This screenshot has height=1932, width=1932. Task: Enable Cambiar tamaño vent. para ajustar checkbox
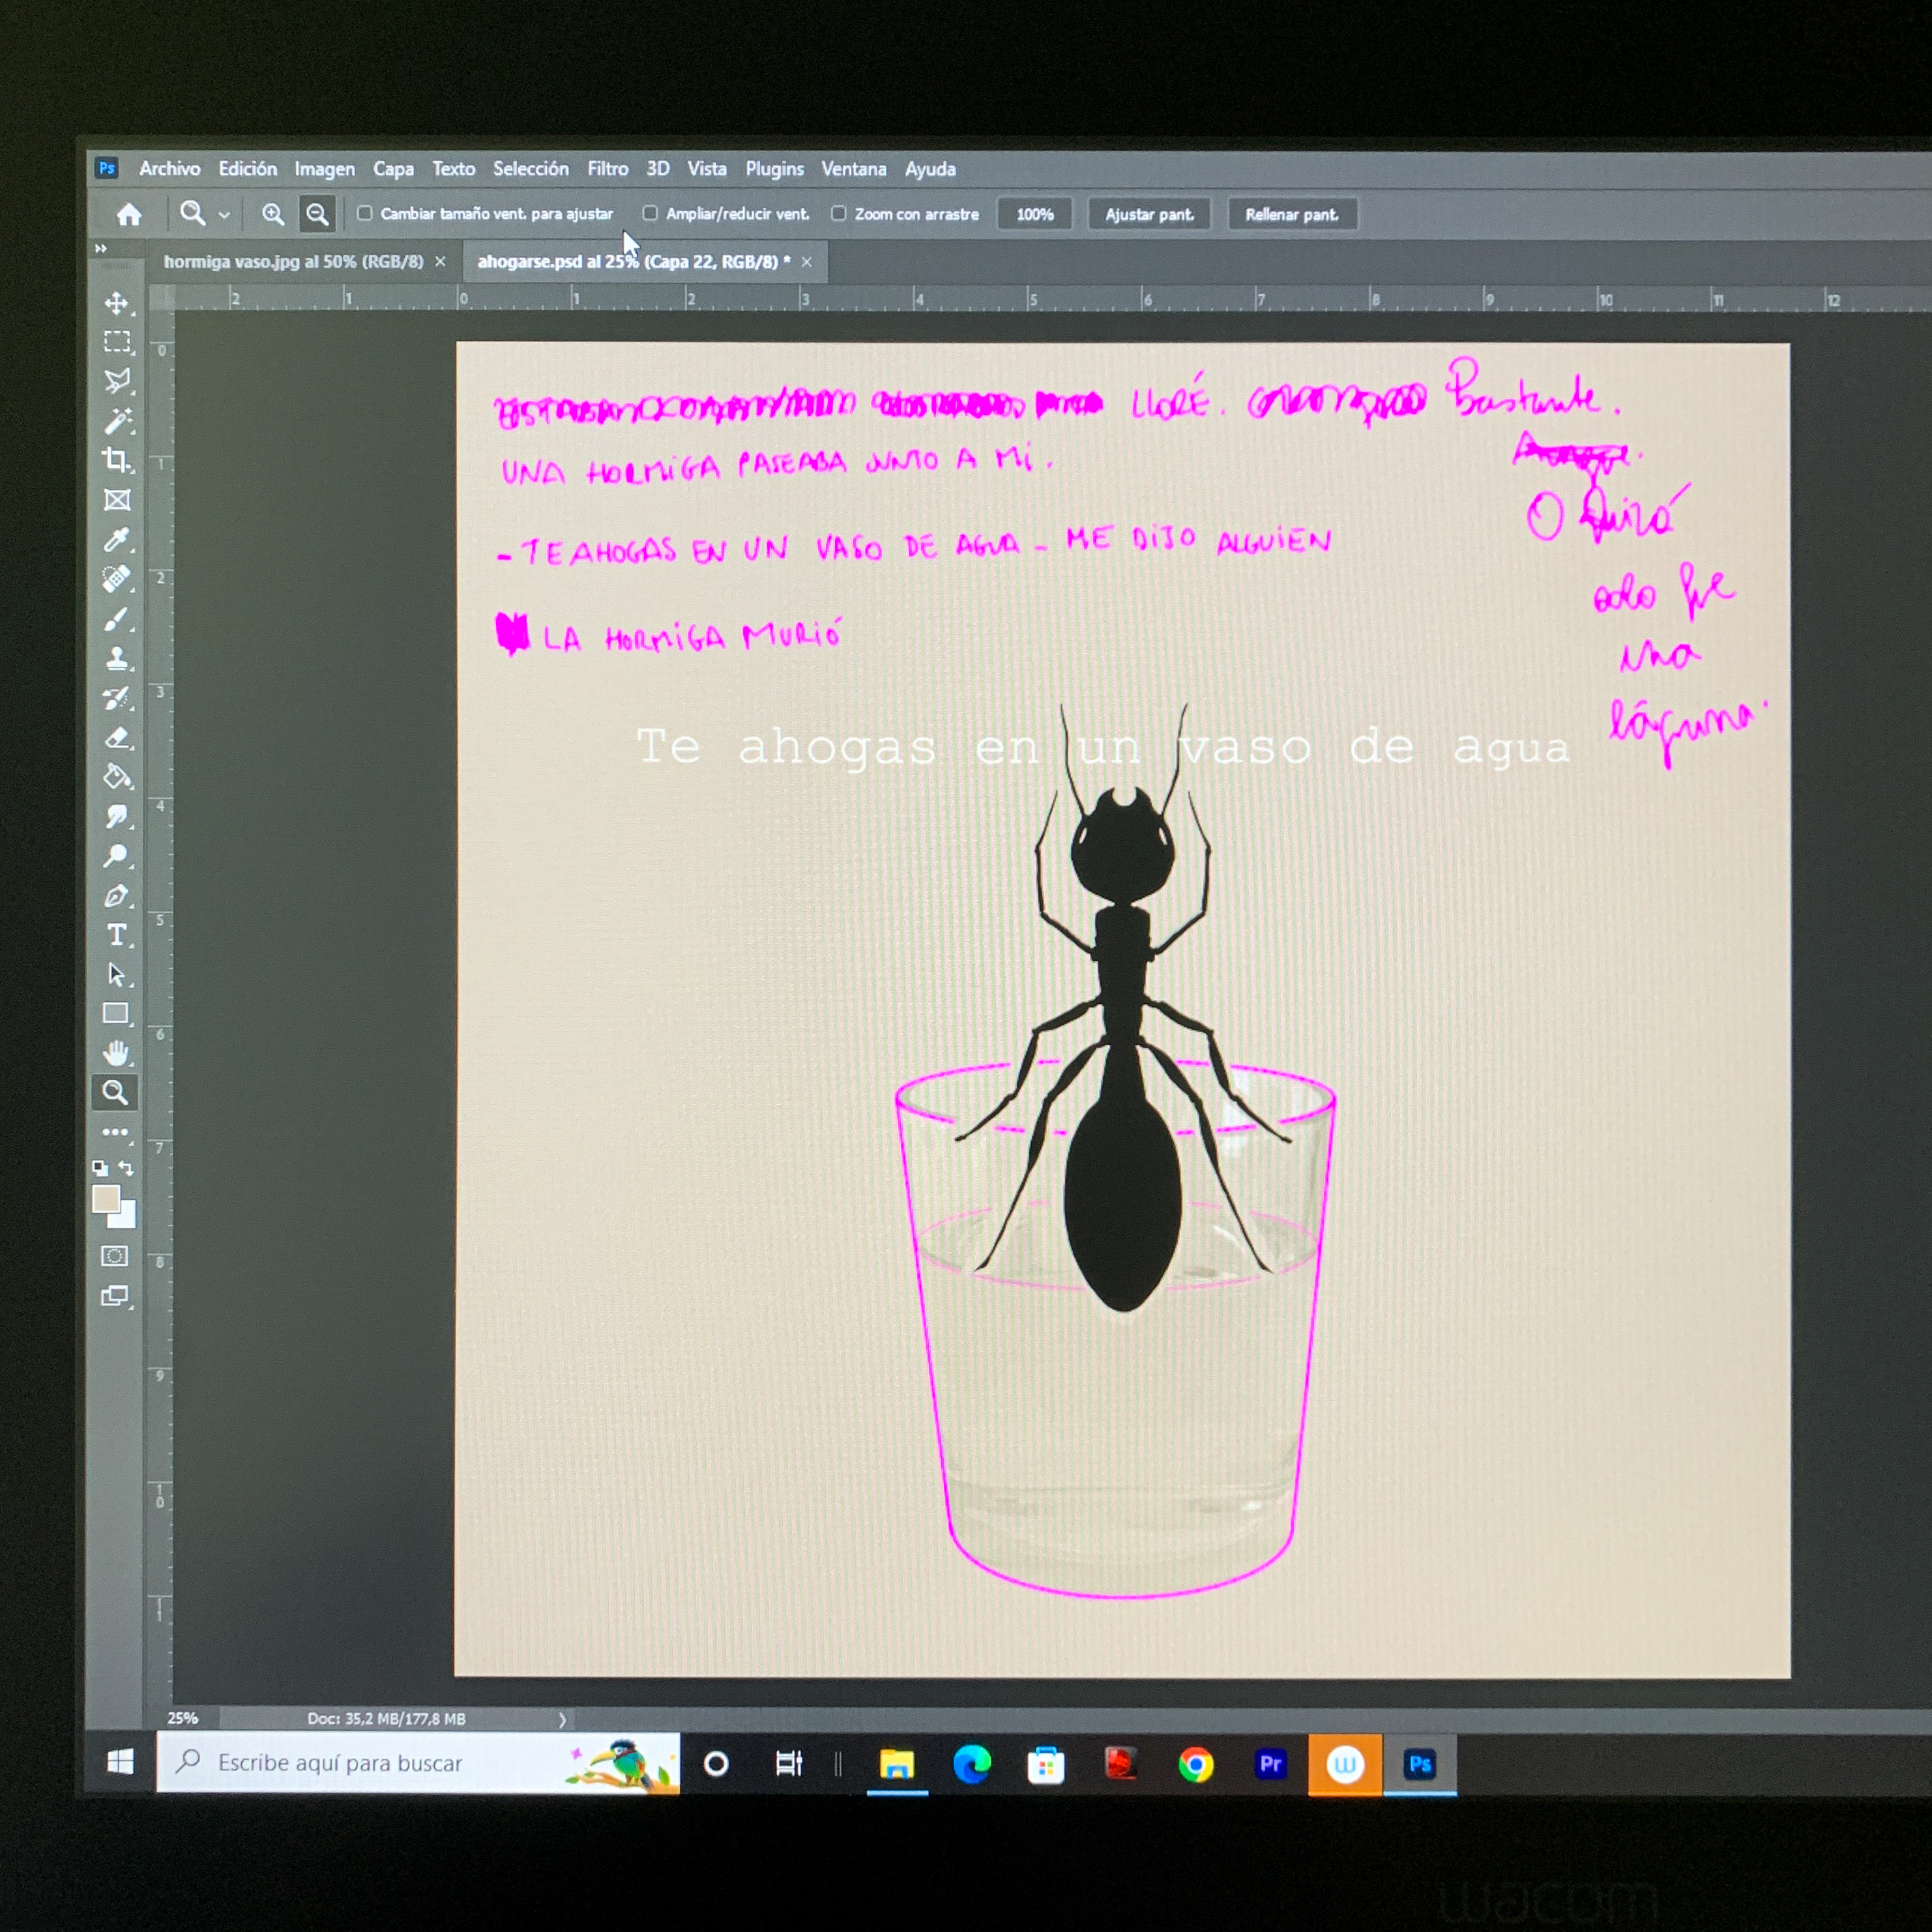click(x=365, y=213)
